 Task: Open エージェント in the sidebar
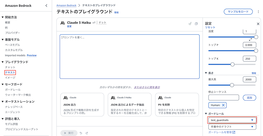(13, 112)
